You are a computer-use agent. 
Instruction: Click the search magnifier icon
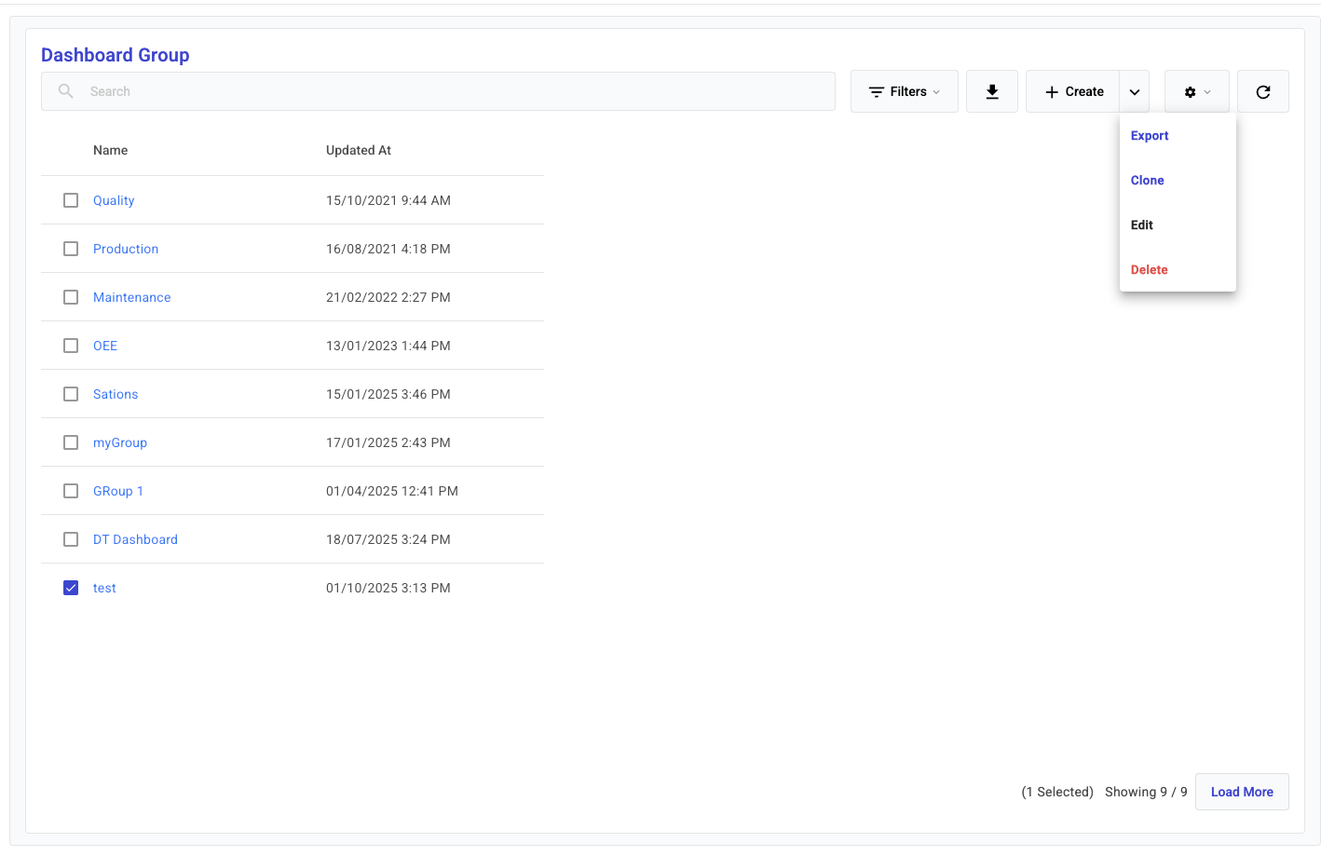66,91
